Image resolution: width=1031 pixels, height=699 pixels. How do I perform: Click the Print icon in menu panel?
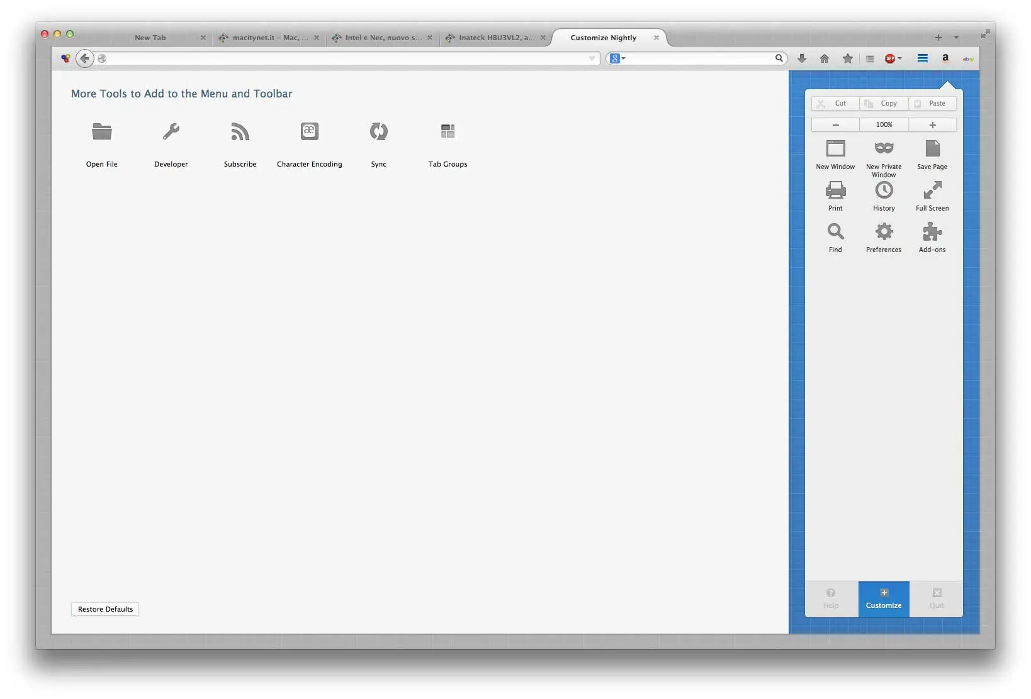click(835, 190)
